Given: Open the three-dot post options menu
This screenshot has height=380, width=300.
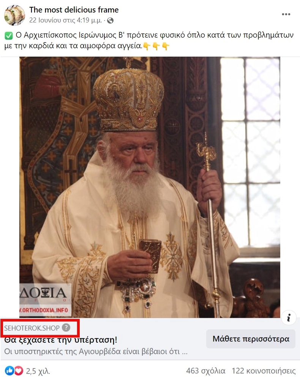Looking at the screenshot, I should [286, 14].
